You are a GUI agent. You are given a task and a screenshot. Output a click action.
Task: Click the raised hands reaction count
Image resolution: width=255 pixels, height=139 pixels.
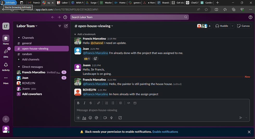coord(87,58)
